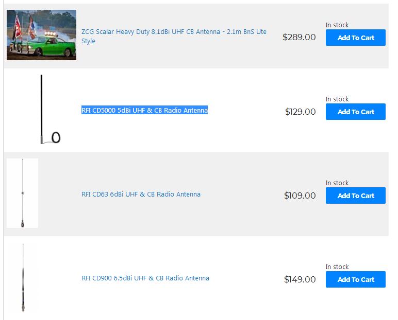Open the RFI CD63 antenna thumbnail

click(x=22, y=193)
